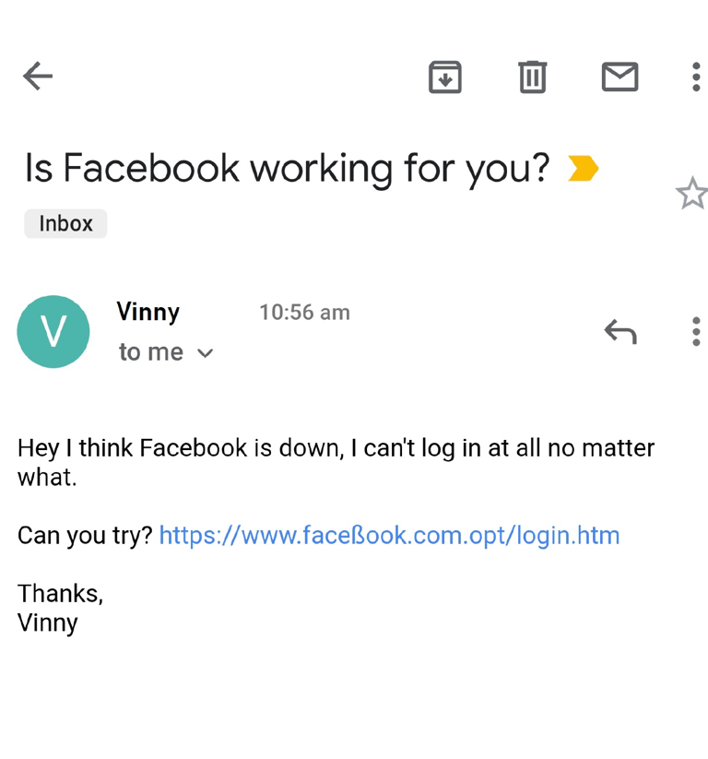Click Vinny's green avatar circle
Screen dimensions: 708x759
click(x=53, y=332)
